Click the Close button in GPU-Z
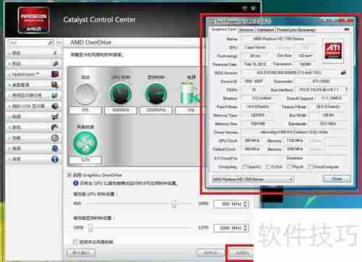 pyautogui.click(x=337, y=179)
